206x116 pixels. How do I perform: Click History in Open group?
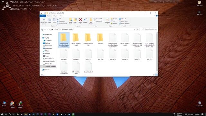(x=114, y=24)
